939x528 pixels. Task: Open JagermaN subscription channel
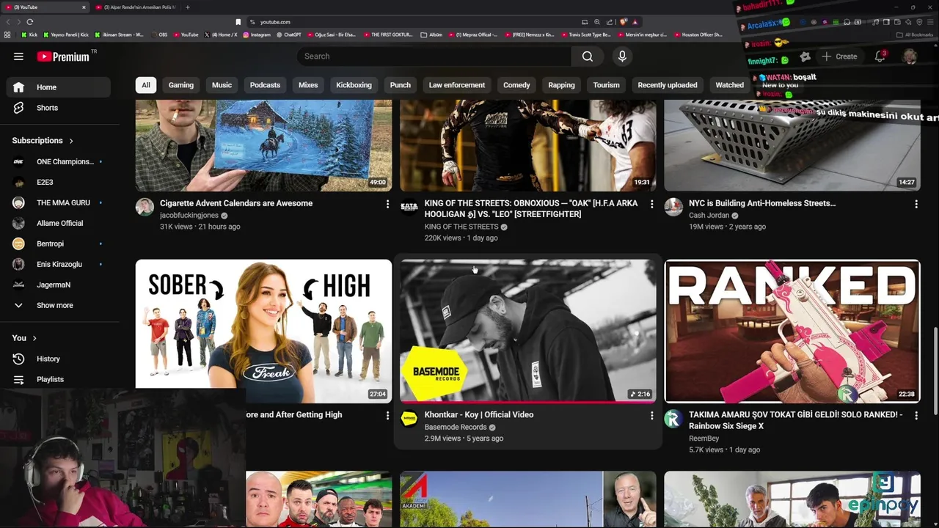pyautogui.click(x=58, y=285)
